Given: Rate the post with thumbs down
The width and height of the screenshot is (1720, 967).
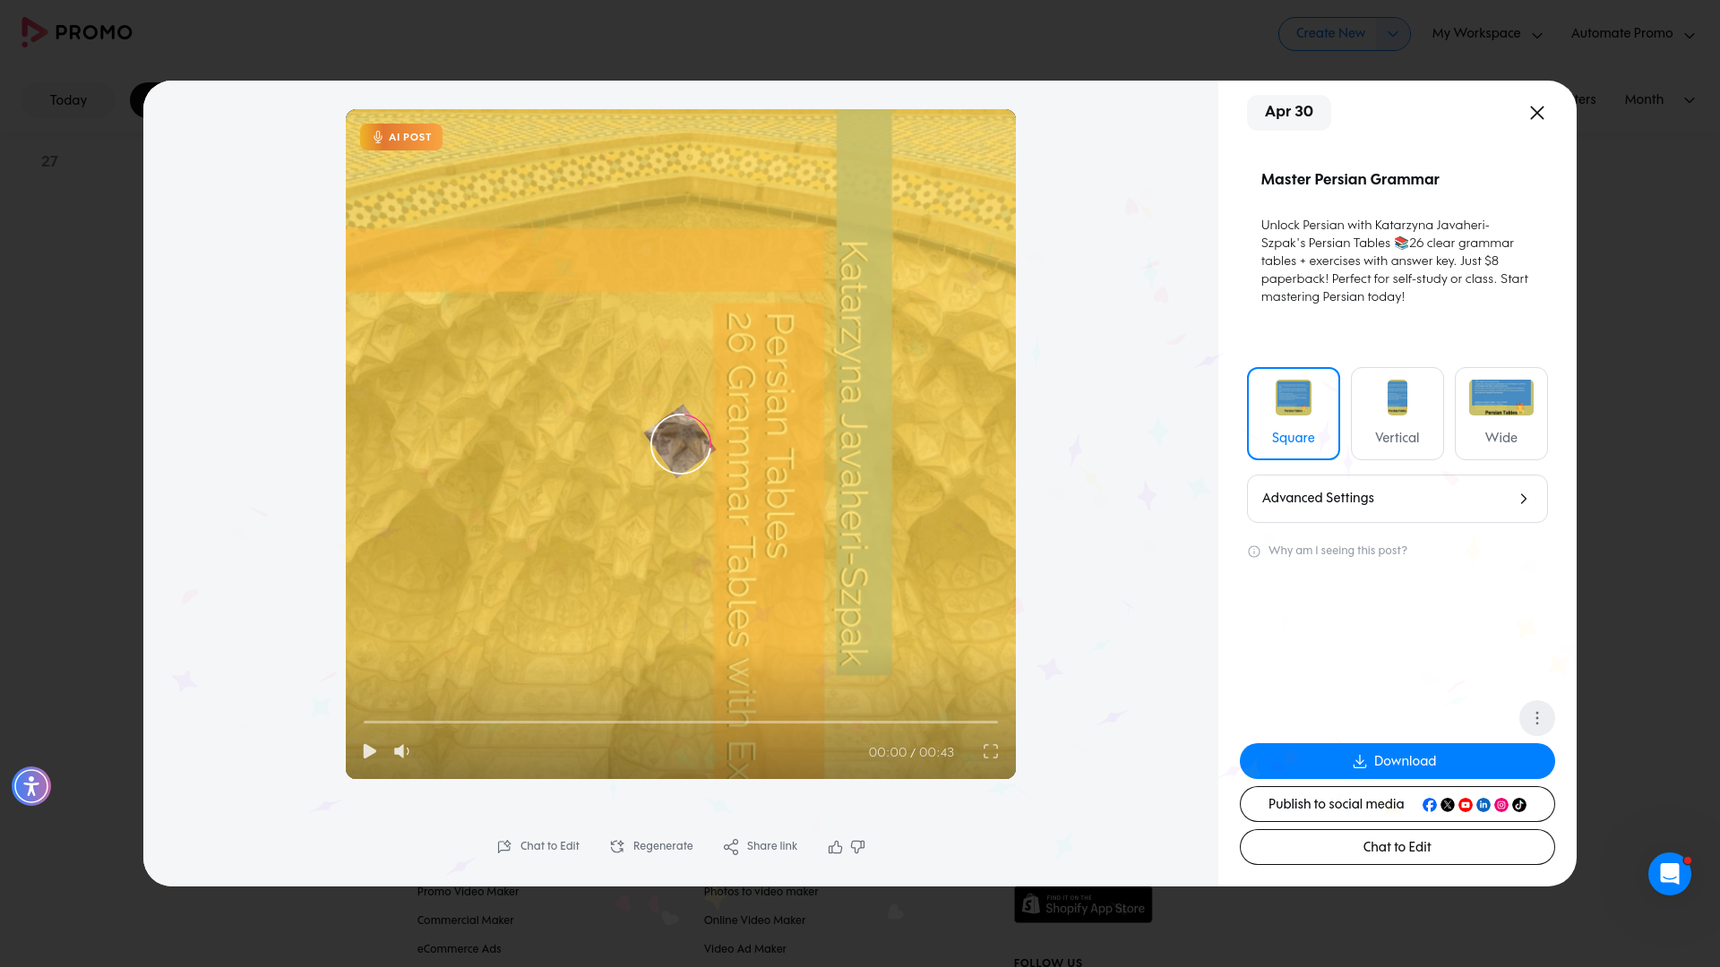Looking at the screenshot, I should pyautogui.click(x=857, y=846).
